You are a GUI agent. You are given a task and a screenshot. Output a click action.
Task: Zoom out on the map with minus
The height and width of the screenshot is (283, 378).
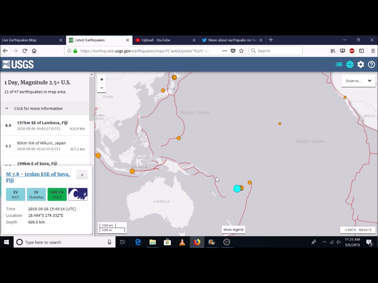pos(101,88)
